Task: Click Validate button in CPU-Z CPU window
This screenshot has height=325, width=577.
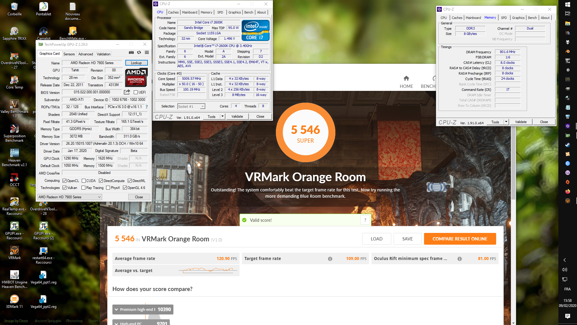Action: pos(237,116)
